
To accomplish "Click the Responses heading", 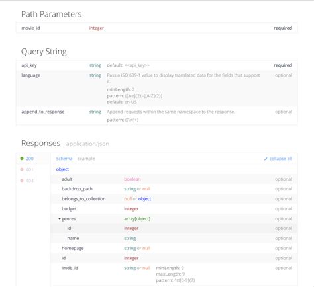I will 40,143.
